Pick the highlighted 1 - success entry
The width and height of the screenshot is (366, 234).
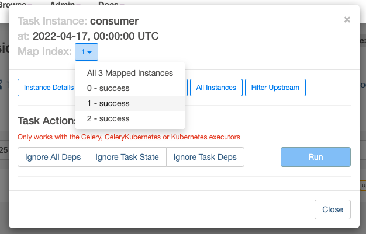(130, 103)
